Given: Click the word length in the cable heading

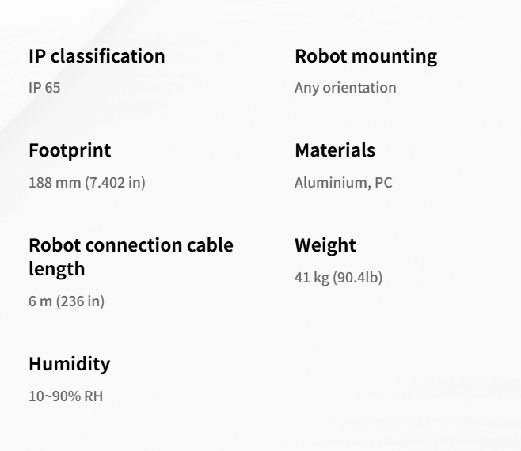Looking at the screenshot, I should tap(56, 269).
